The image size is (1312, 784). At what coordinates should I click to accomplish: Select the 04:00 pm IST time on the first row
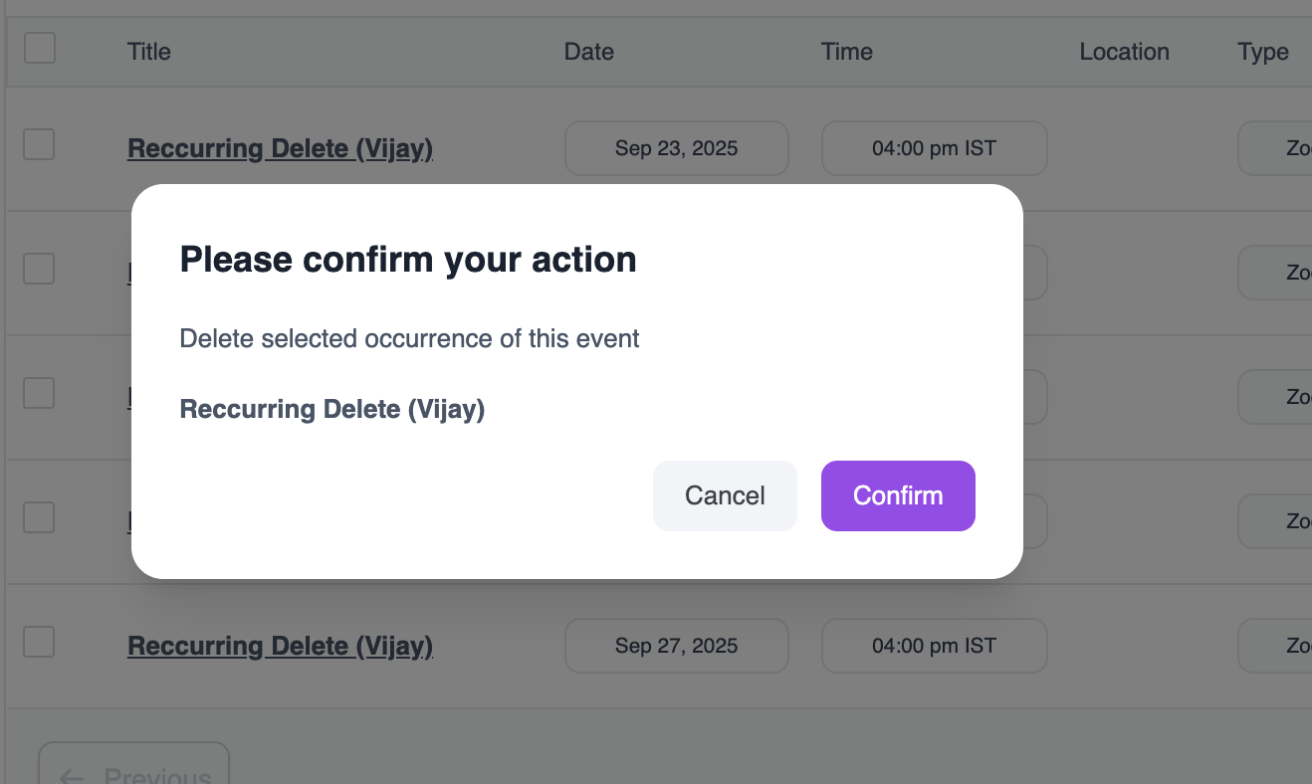pyautogui.click(x=933, y=147)
